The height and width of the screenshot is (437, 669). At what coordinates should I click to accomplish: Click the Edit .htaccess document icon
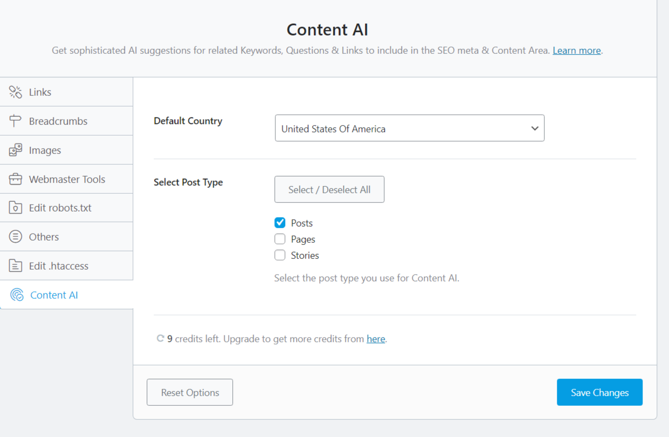coord(16,266)
